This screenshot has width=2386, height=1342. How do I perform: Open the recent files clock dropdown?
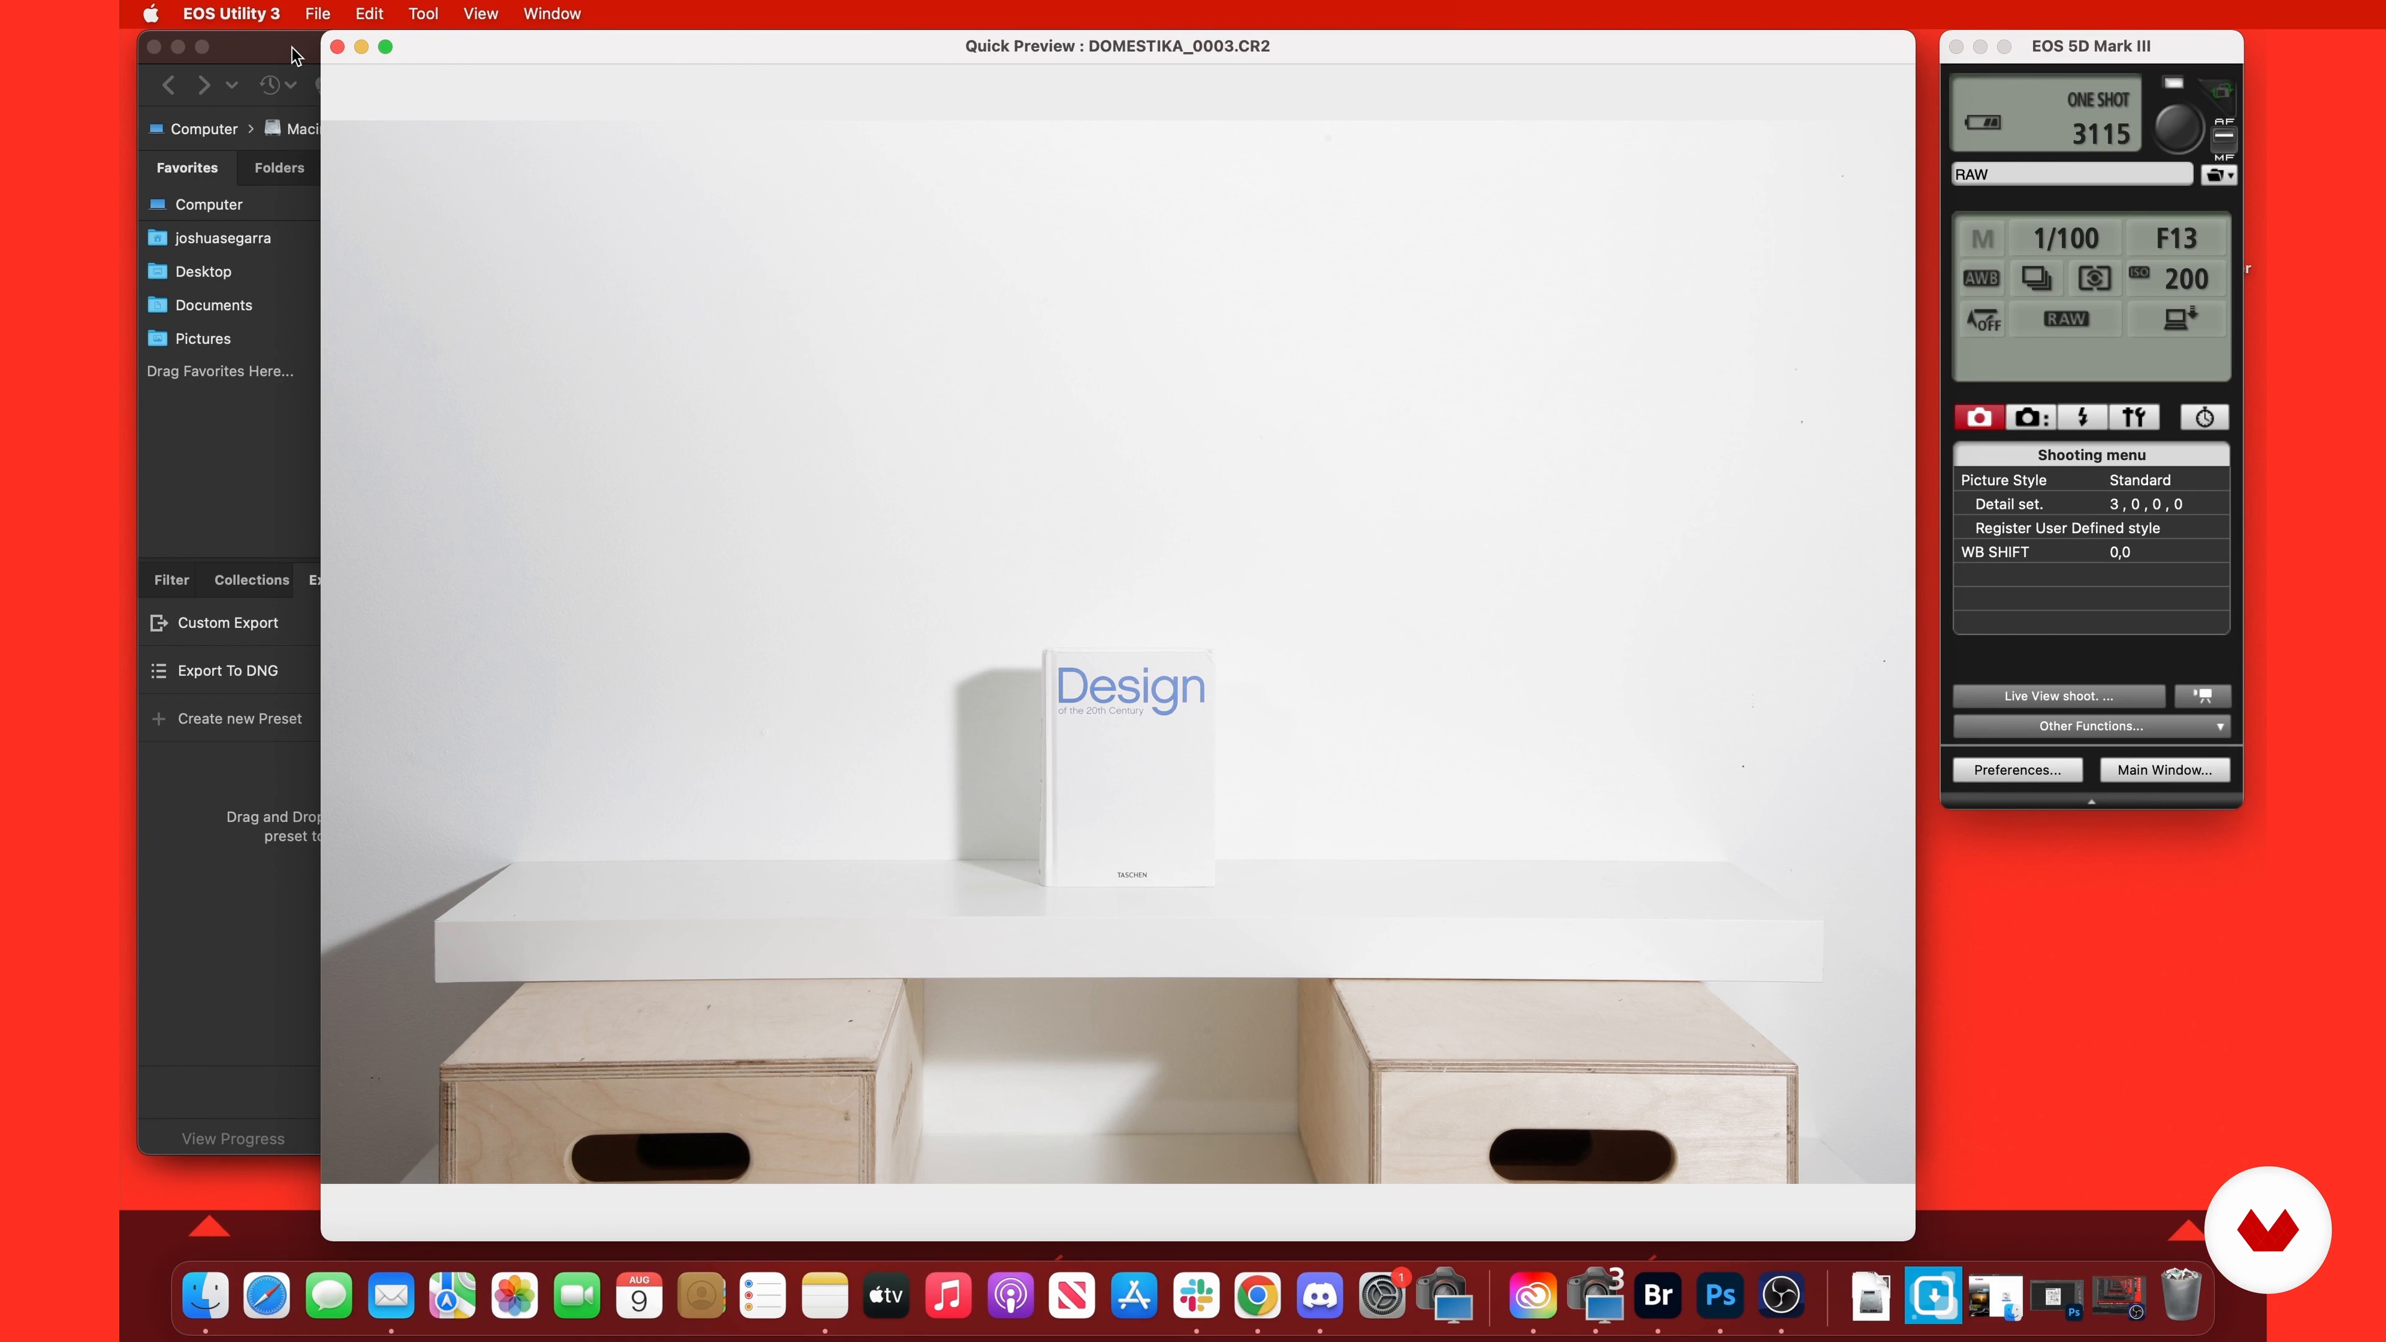(x=277, y=85)
